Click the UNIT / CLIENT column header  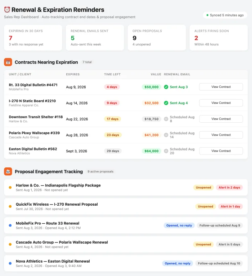click(x=20, y=74)
